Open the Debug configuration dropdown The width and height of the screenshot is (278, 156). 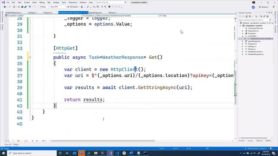coord(44,7)
